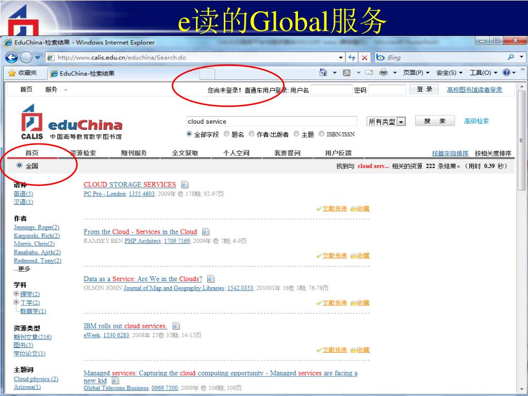Click 收藏 for Data as a Service result
This screenshot has width=528, height=396.
pos(363,303)
